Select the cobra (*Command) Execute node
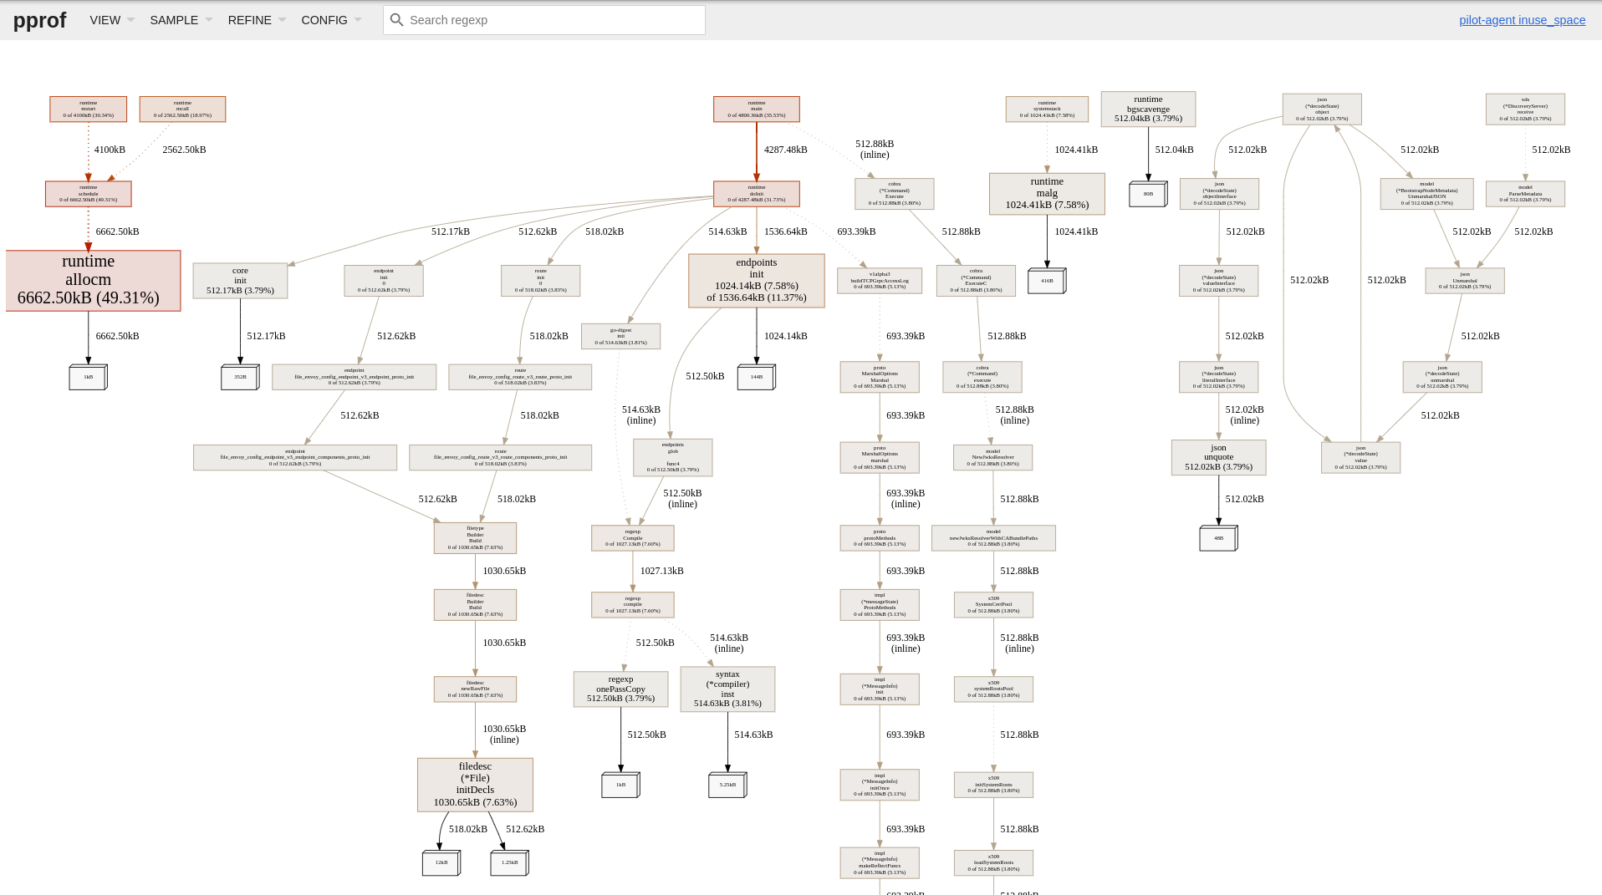The image size is (1602, 895). point(894,193)
